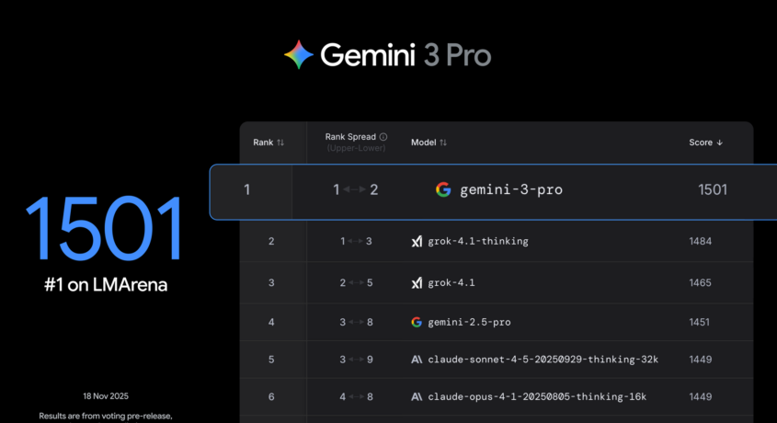
Task: Sort the table by Rank column
Action: click(269, 143)
